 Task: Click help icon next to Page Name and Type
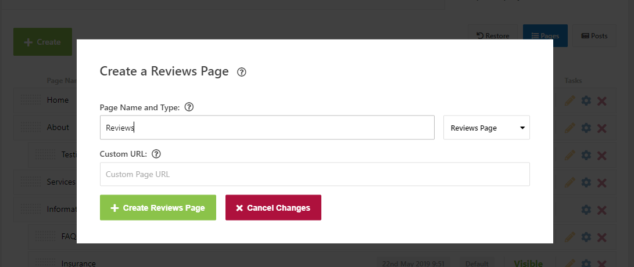189,107
